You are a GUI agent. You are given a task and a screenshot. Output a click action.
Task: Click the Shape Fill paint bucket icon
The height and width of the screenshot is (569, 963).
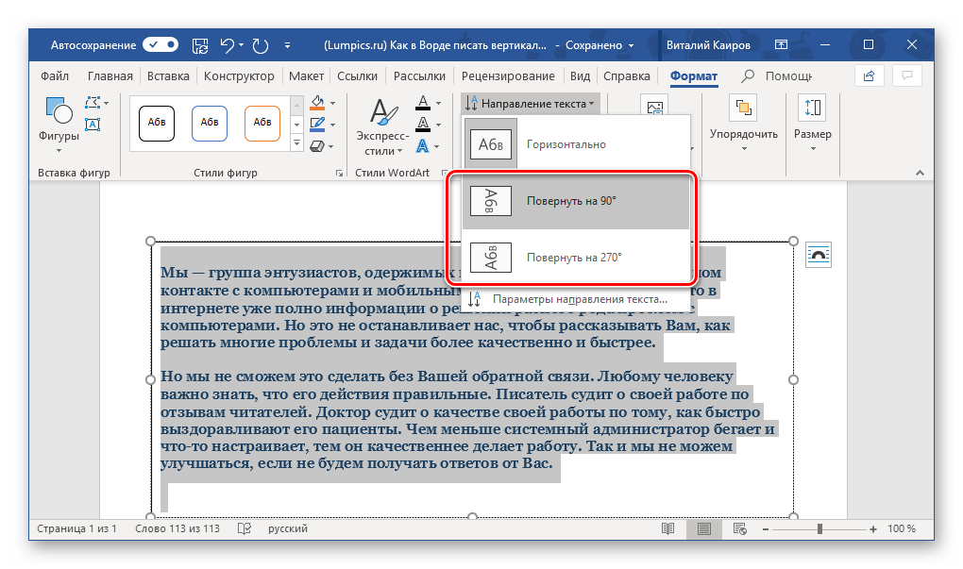[317, 103]
